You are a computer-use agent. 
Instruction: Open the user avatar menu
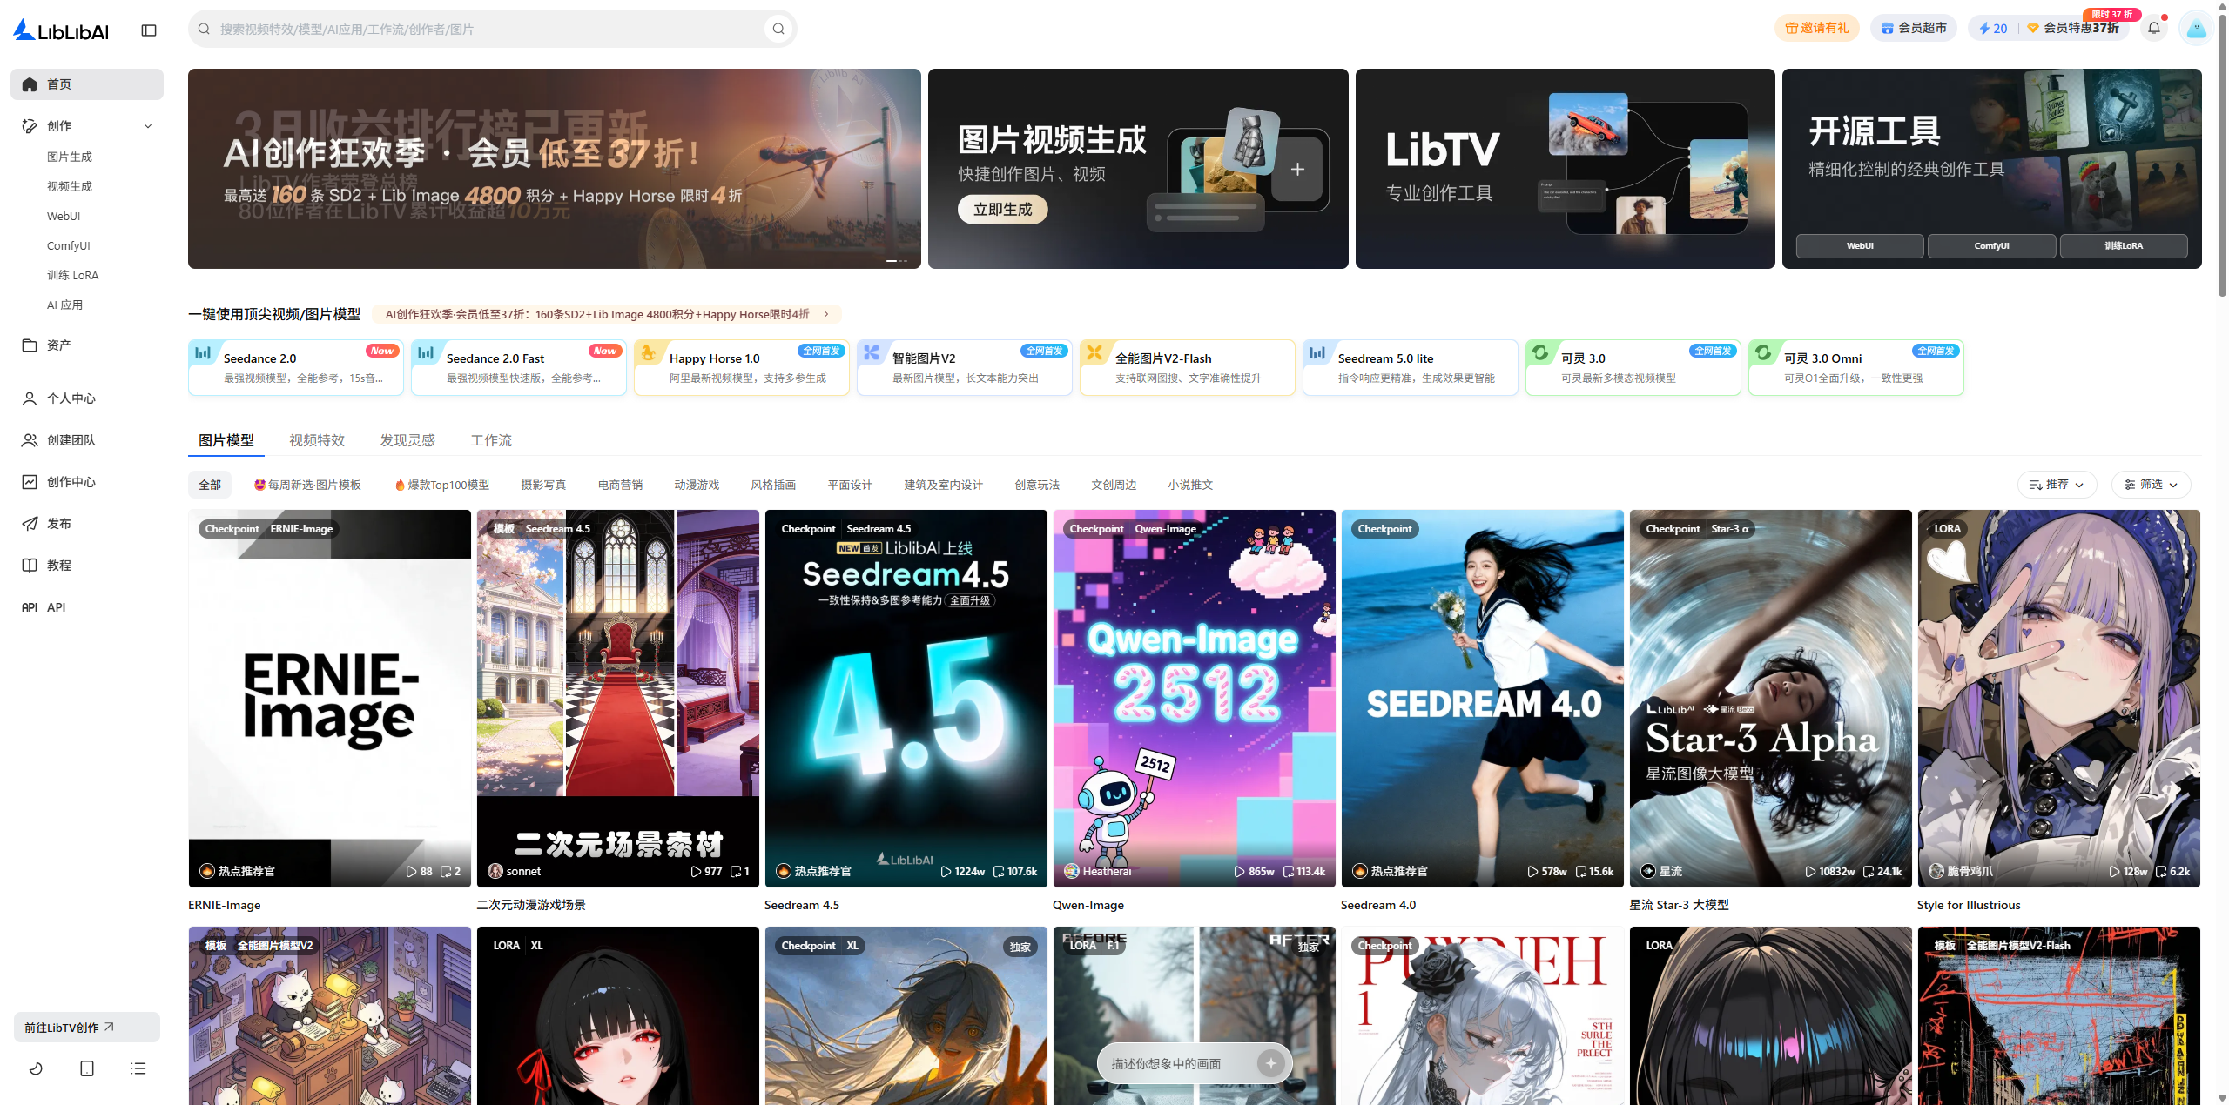(2196, 28)
